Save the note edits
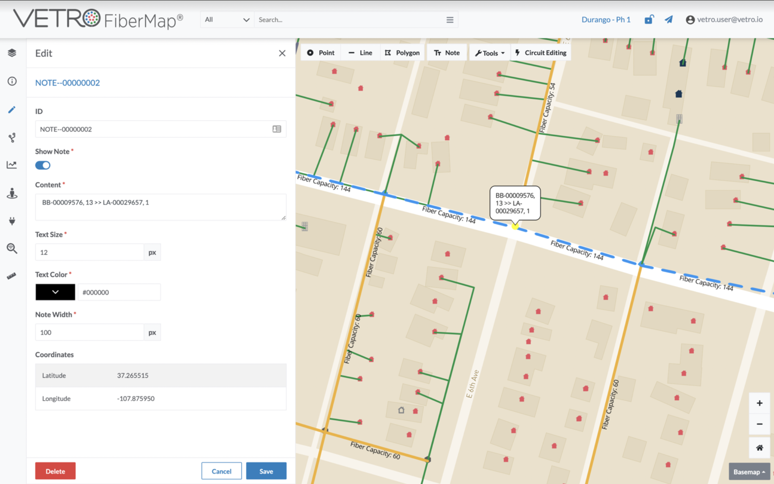 266,471
